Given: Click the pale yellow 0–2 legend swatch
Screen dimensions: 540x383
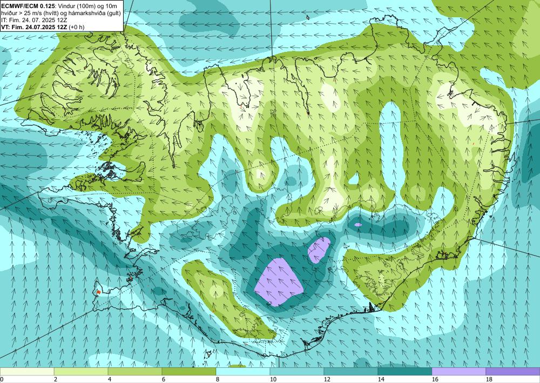Looking at the screenshot, I should (x=27, y=371).
